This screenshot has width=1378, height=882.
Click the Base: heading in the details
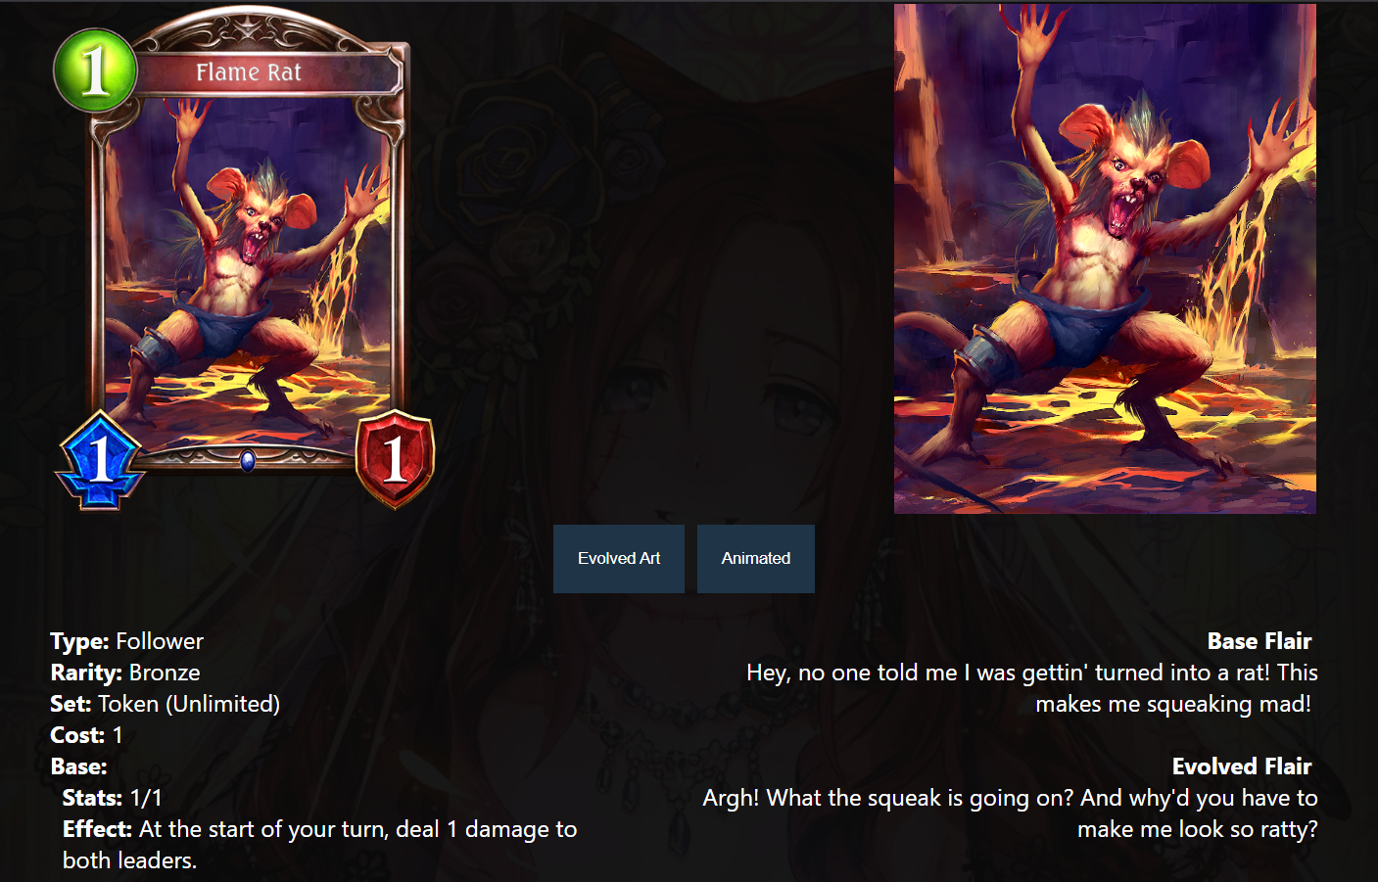78,766
